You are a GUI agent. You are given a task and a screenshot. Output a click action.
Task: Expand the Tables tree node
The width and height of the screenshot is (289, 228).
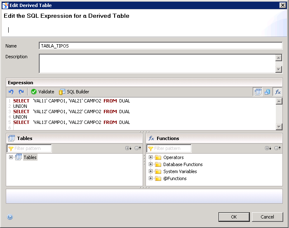point(11,157)
